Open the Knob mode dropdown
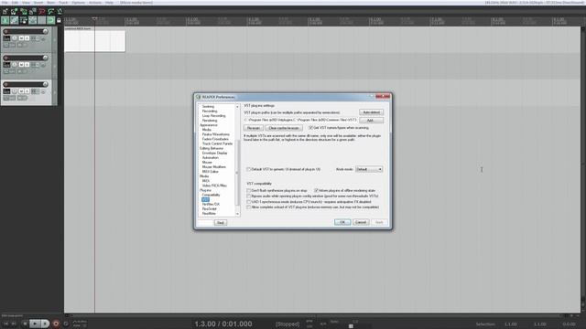 369,169
